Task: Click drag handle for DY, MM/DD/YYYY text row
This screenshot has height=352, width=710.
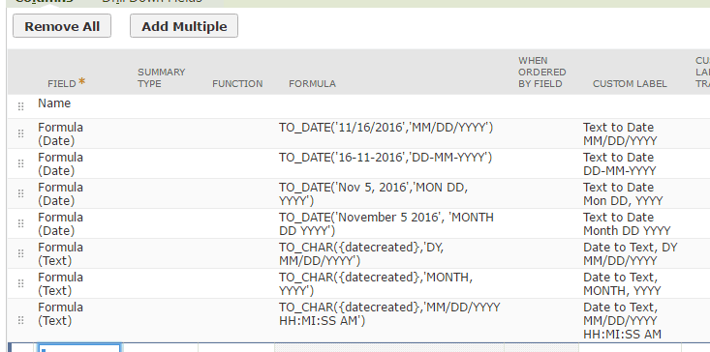Action: [x=21, y=253]
